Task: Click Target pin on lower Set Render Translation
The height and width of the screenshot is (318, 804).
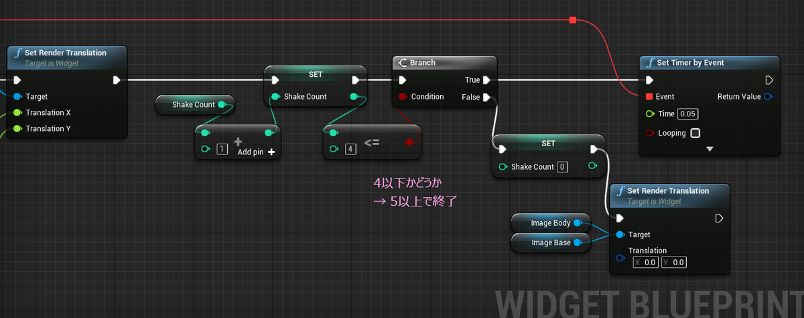Action: (x=619, y=234)
